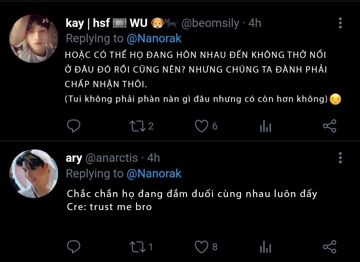
Task: Open profile via 'kay | hsf' display name
Action: 88,23
